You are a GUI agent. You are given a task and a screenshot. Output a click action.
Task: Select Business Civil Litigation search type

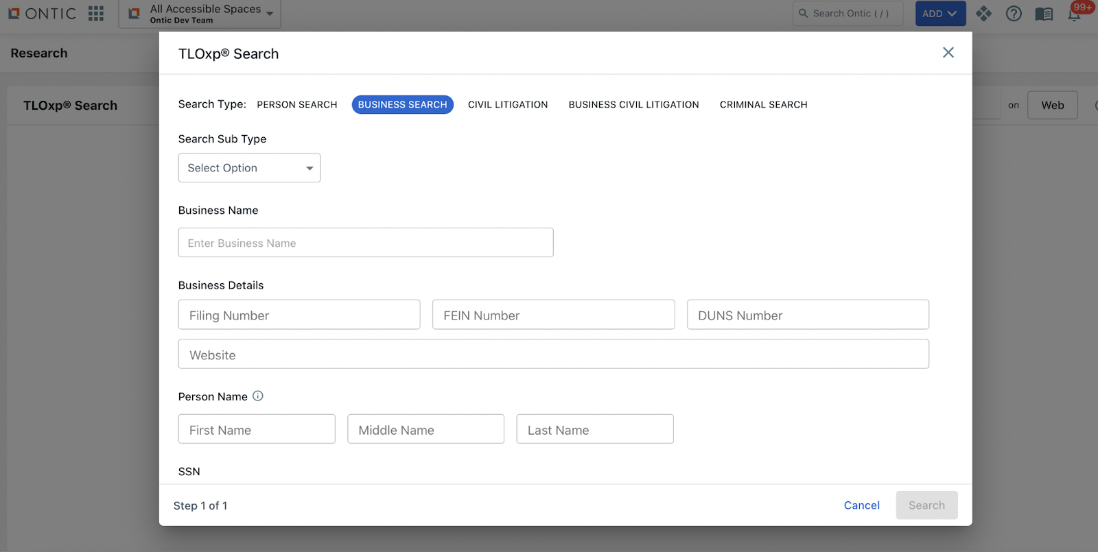pyautogui.click(x=633, y=105)
